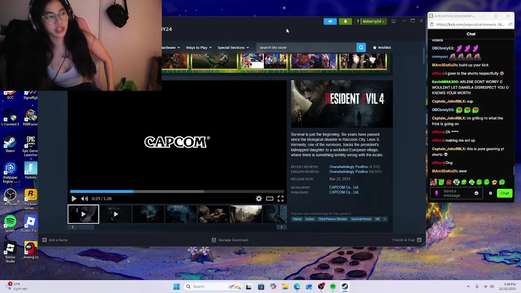Open Spotify desktop shortcut
The image size is (521, 293).
10,224
